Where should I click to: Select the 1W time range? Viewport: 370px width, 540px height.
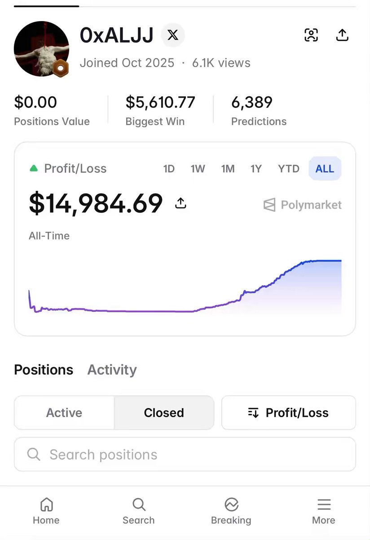coord(198,169)
